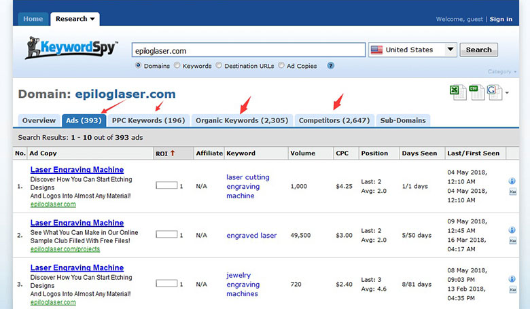The height and width of the screenshot is (309, 530).
Task: Click the CSV export icon
Action: tap(477, 92)
